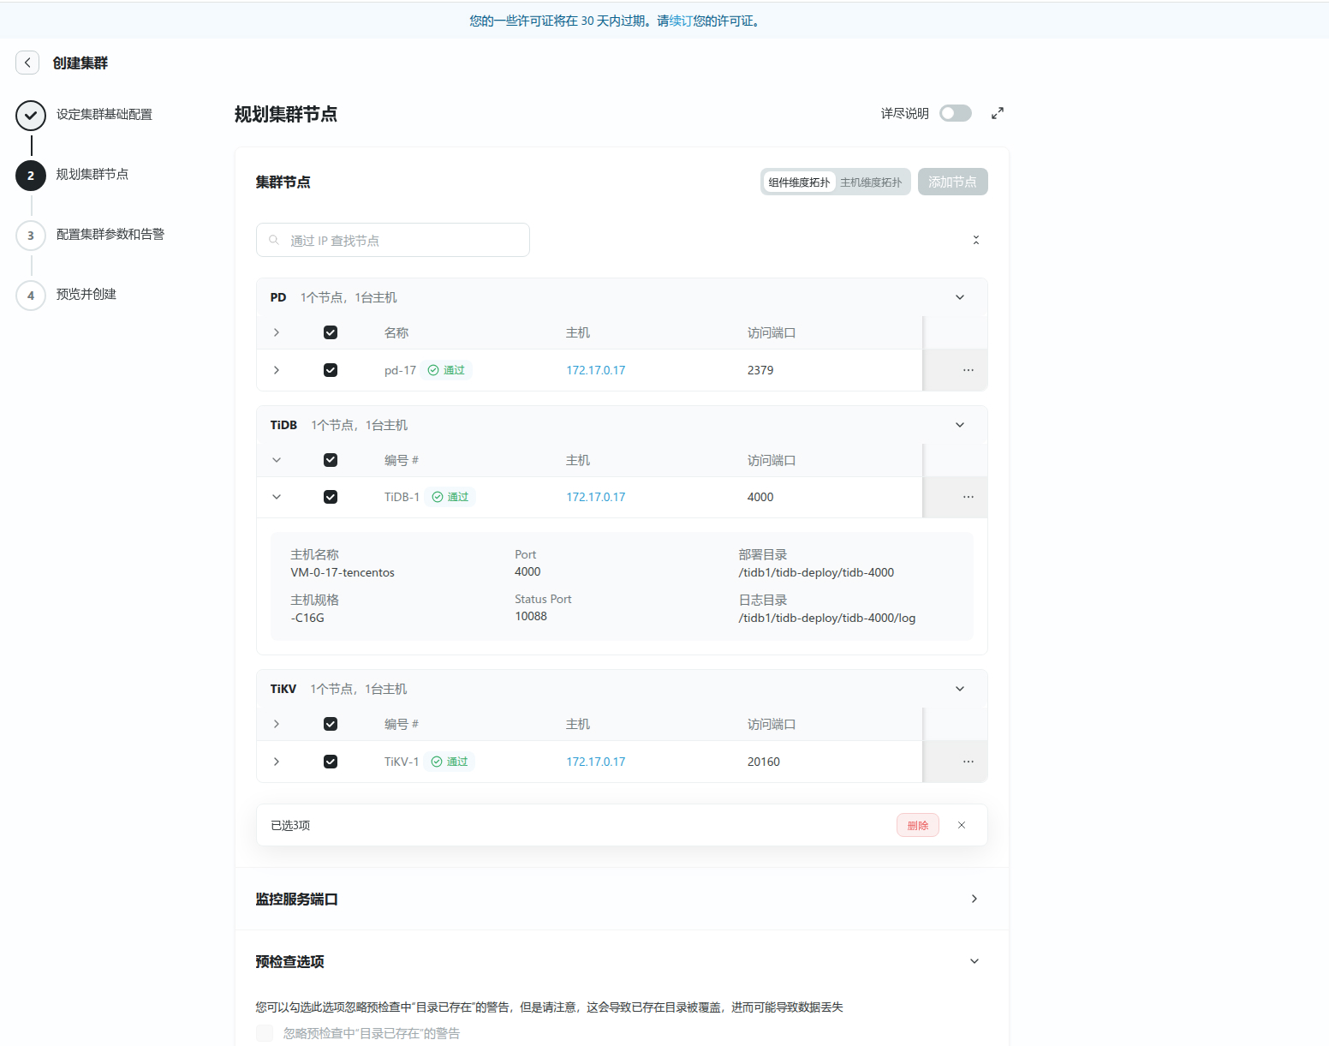Screen dimensions: 1329x1046
Task: Collapse the PD section chevron
Action: point(960,297)
